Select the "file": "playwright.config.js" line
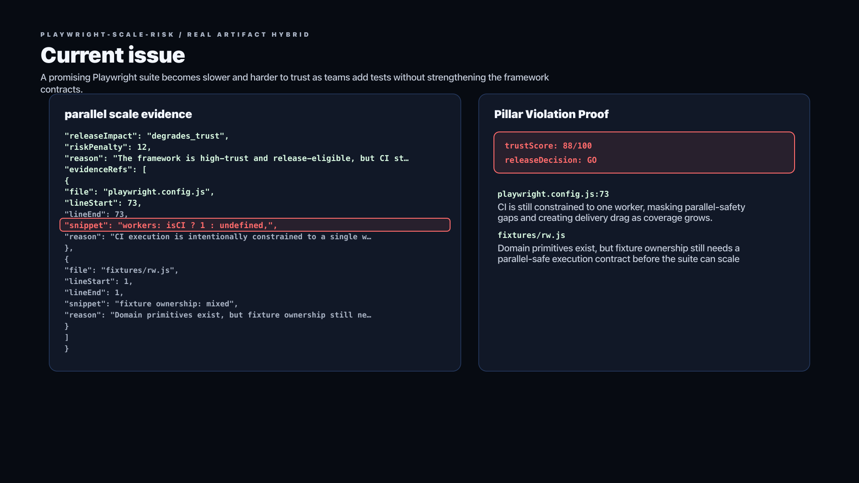Image resolution: width=859 pixels, height=483 pixels. tap(140, 192)
